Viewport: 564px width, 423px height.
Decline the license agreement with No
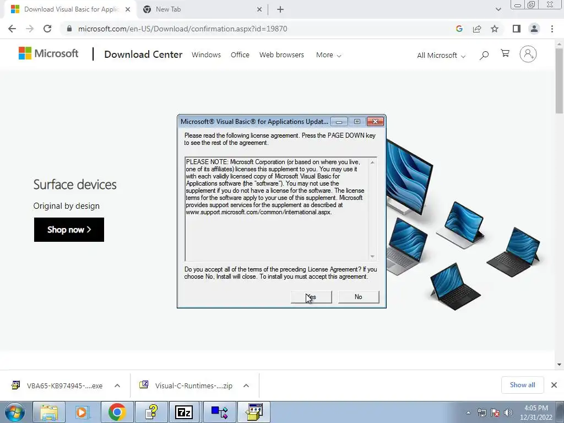pyautogui.click(x=358, y=297)
